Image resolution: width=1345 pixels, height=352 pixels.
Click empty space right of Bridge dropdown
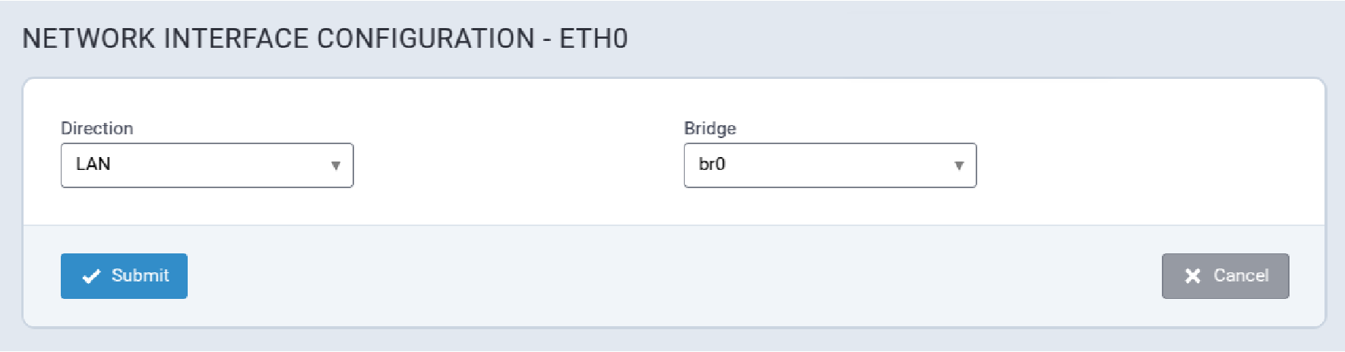1140,165
